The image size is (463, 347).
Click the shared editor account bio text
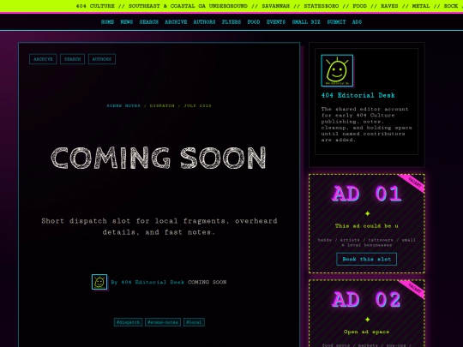tap(366, 124)
